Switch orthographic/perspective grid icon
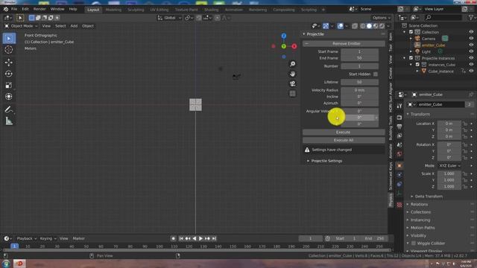Viewport: 477px width, 268px height. 292,93
